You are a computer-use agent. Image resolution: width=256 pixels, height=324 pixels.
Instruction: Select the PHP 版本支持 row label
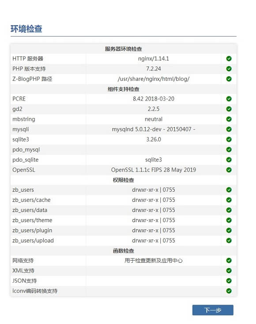click(x=29, y=69)
